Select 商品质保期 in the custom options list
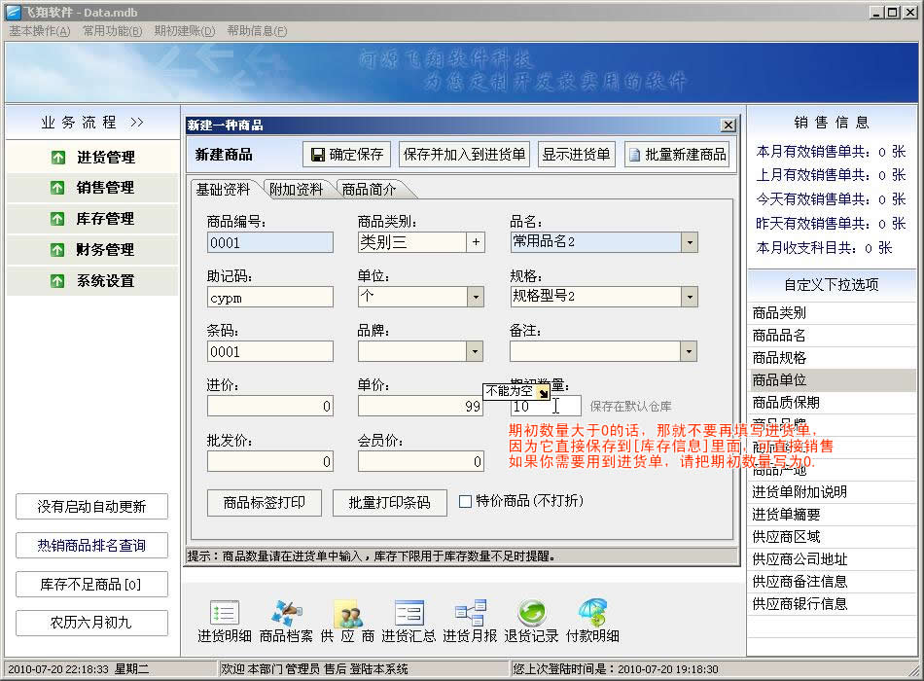Screen dimensions: 924x681 point(786,402)
